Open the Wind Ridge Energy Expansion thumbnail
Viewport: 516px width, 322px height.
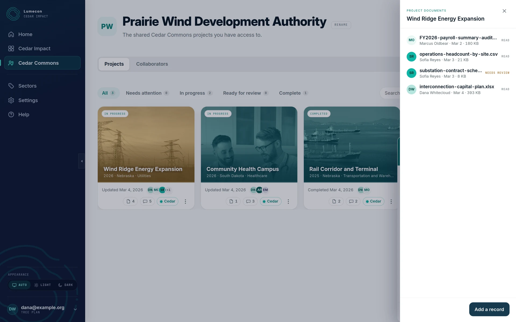point(146,145)
